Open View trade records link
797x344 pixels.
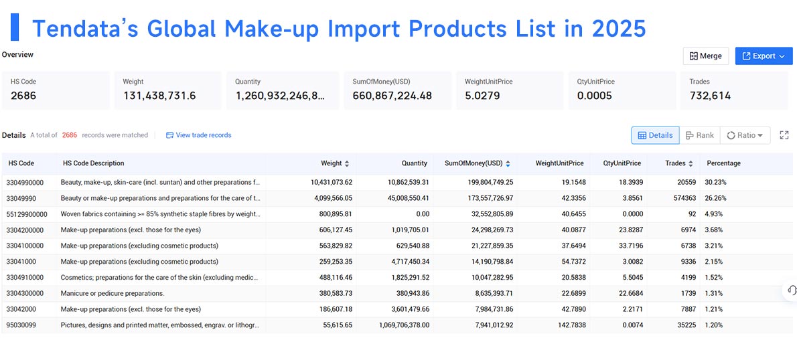click(x=199, y=135)
